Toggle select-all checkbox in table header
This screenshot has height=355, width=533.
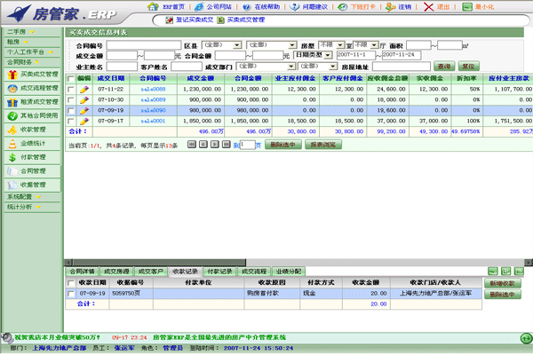pos(71,79)
